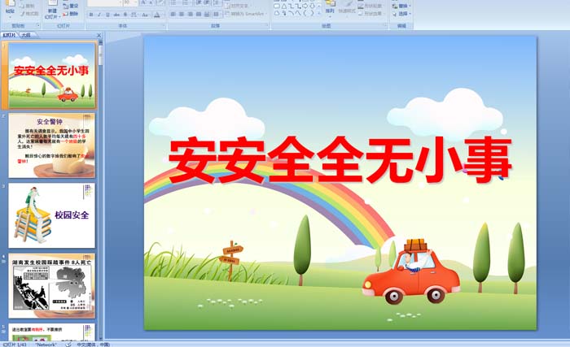Open character spacing options

click(134, 15)
